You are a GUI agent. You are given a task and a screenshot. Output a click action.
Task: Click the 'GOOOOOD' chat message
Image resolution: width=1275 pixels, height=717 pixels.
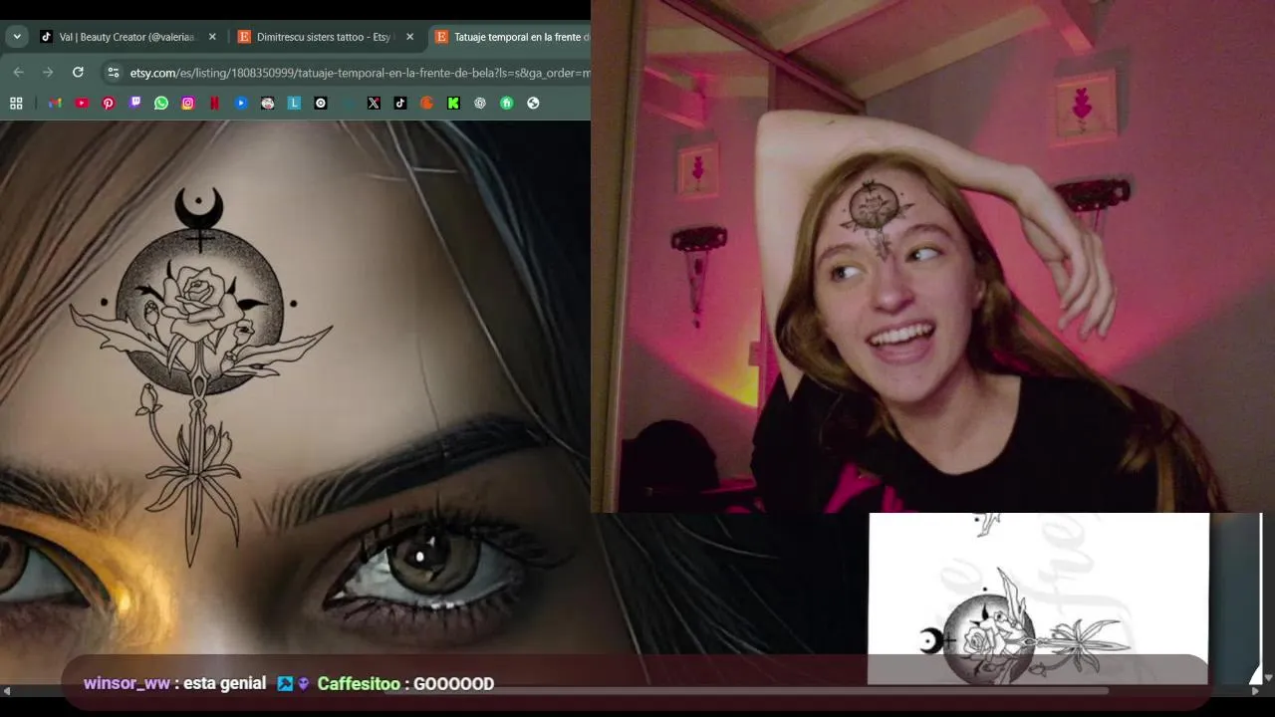453,683
